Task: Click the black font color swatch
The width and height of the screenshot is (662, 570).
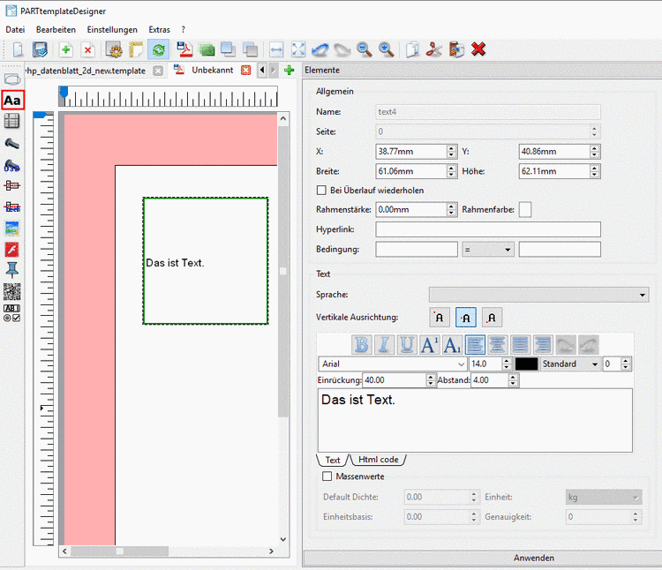Action: click(526, 364)
